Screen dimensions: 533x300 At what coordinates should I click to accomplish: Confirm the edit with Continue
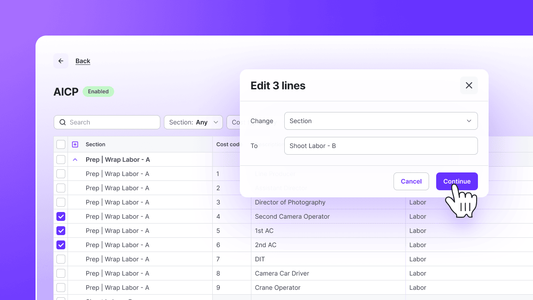click(x=457, y=181)
